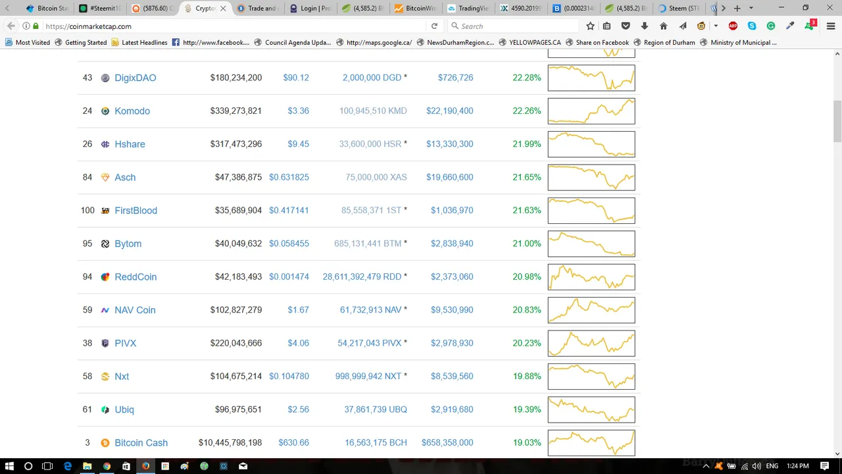This screenshot has height=474, width=842.
Task: Switch to the (5876.60) tab
Action: click(x=154, y=9)
